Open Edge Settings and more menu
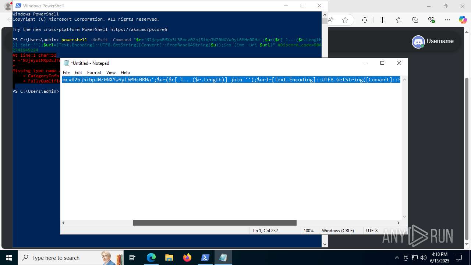471x265 pixels. [x=447, y=20]
